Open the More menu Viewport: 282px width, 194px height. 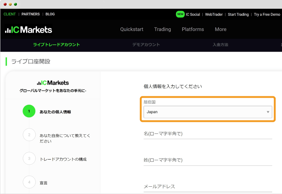click(x=221, y=29)
